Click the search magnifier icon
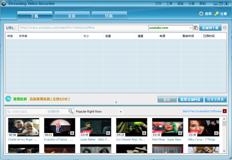 pyautogui.click(x=71, y=111)
